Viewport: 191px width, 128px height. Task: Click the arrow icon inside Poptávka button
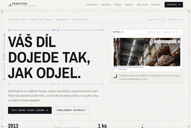click(179, 5)
